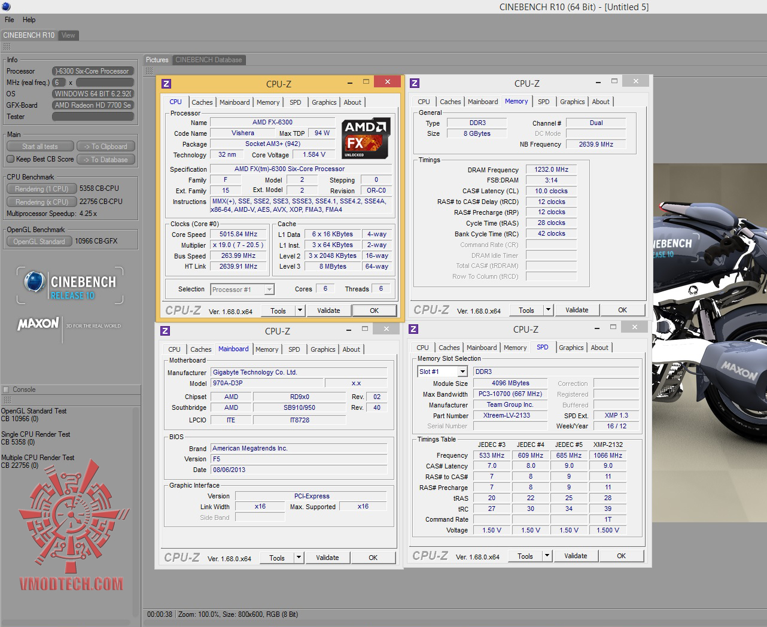Click the Cinebench app icon in the main title bar
This screenshot has width=767, height=627.
(x=6, y=7)
